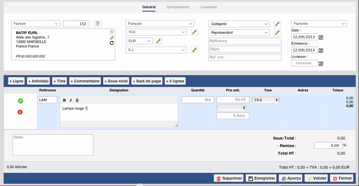
Task: Focus the line reference field LAM
Action: [x=47, y=100]
